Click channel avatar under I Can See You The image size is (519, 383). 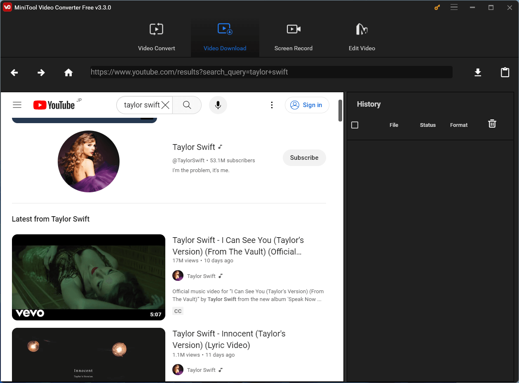pyautogui.click(x=178, y=276)
